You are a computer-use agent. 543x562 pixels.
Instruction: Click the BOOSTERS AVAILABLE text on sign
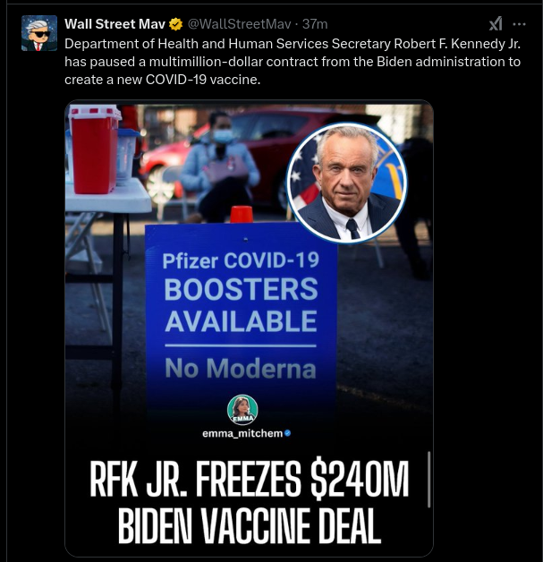coord(241,305)
